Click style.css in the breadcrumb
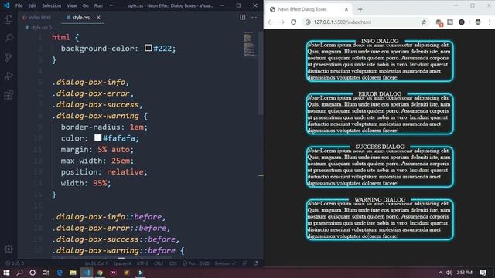 tap(39, 28)
